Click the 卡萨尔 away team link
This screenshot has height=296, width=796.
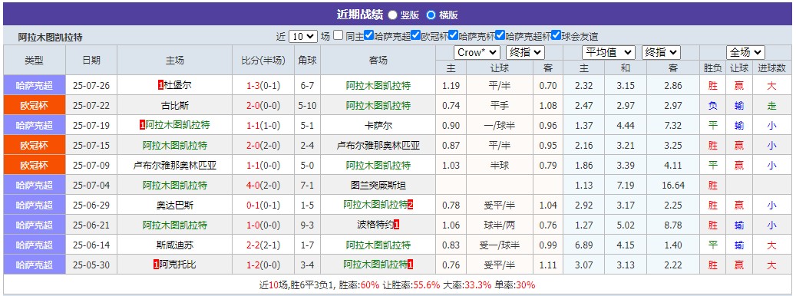pos(378,125)
